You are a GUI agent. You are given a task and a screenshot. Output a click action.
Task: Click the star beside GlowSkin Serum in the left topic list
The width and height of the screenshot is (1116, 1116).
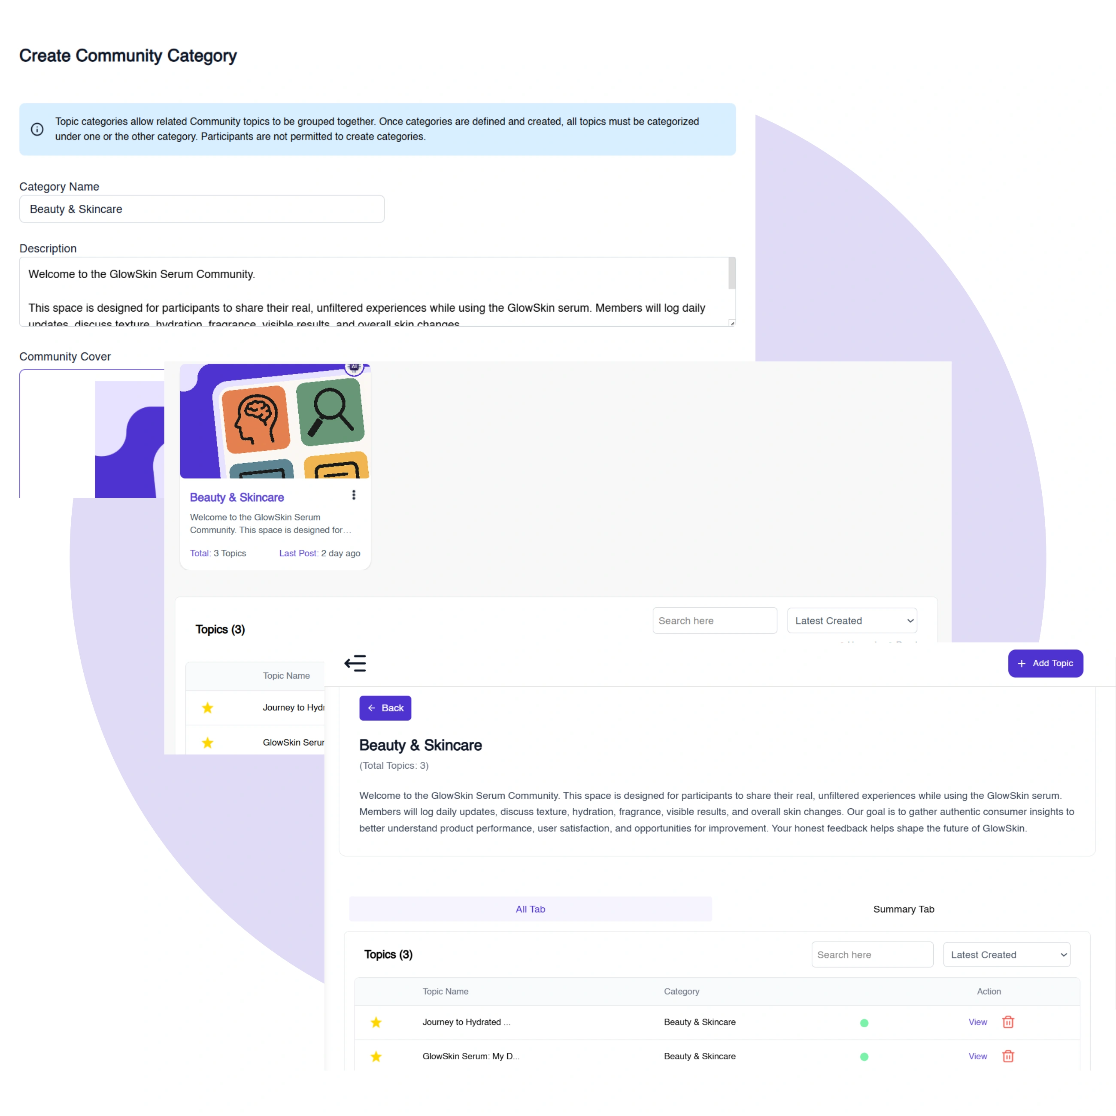tap(207, 743)
